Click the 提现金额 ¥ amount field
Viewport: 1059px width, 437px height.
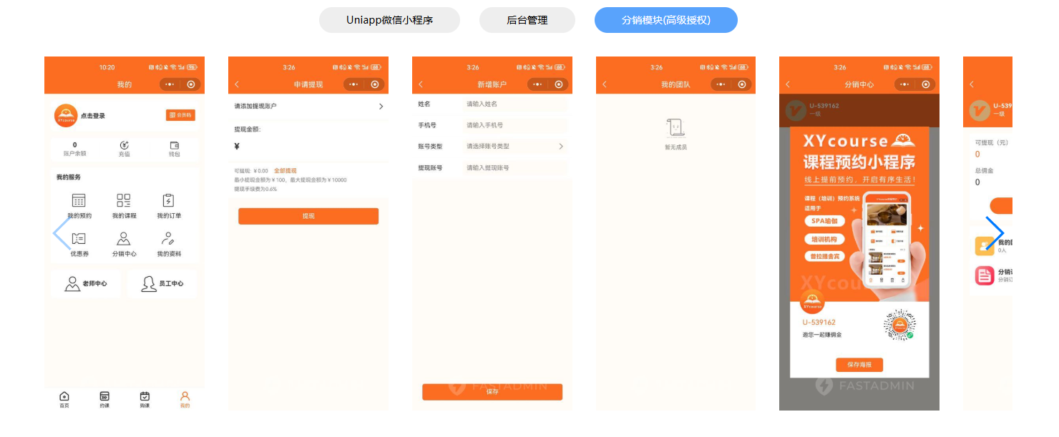[x=308, y=147]
